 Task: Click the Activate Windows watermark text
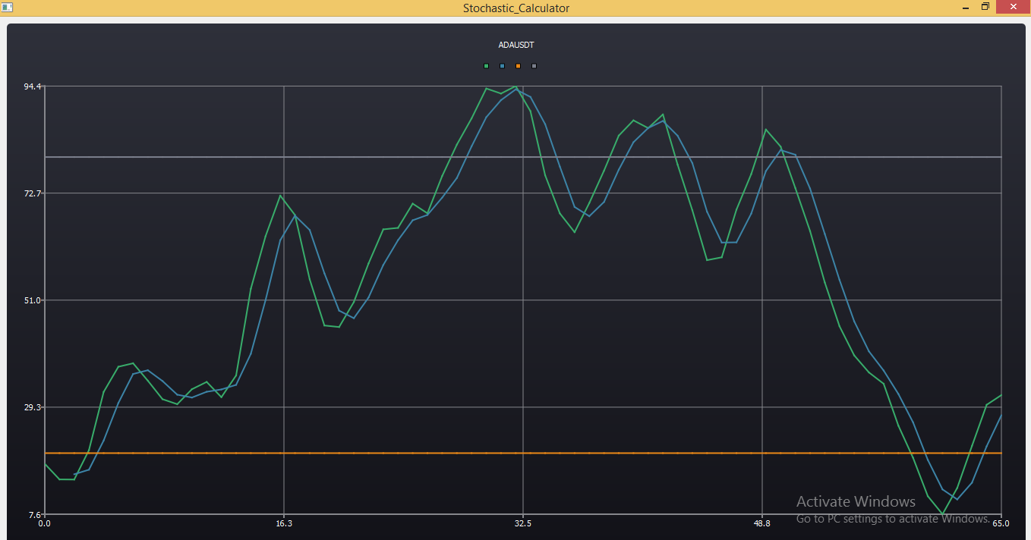coord(855,501)
